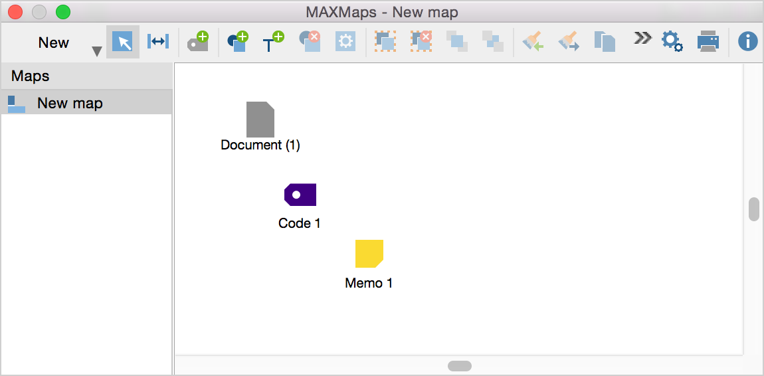Click the group objects icon
764x376 pixels.
coord(385,42)
